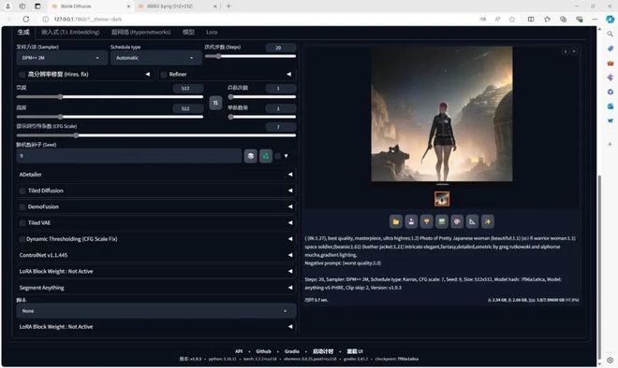
Task: Close the generated image preview
Action: coord(574,51)
